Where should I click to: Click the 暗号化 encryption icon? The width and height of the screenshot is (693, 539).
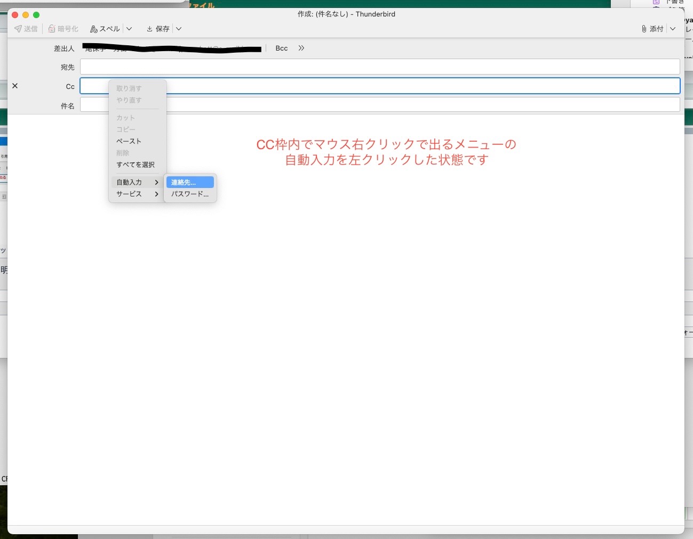tap(52, 29)
